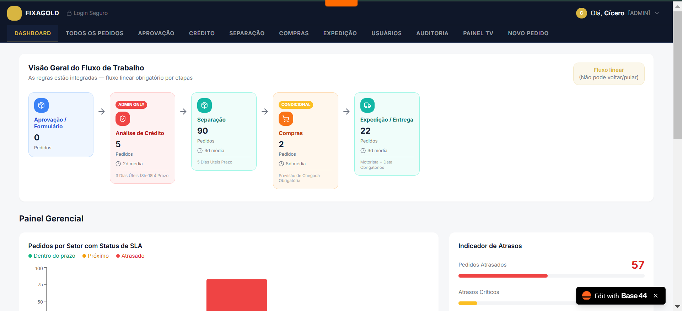Click the lock icon beside Login Seguro
This screenshot has width=682, height=311.
69,13
